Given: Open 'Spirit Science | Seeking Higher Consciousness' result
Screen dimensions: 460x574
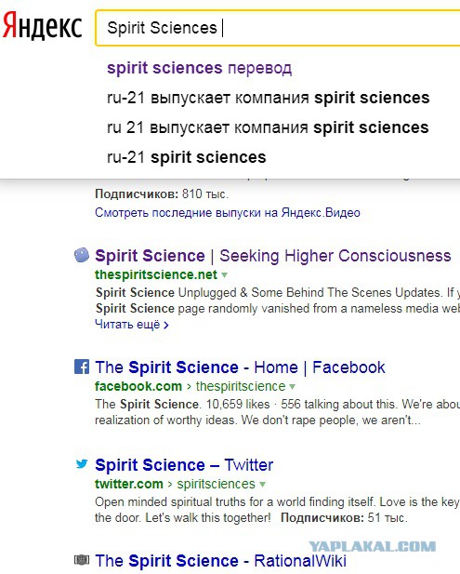Looking at the screenshot, I should click(x=273, y=256).
